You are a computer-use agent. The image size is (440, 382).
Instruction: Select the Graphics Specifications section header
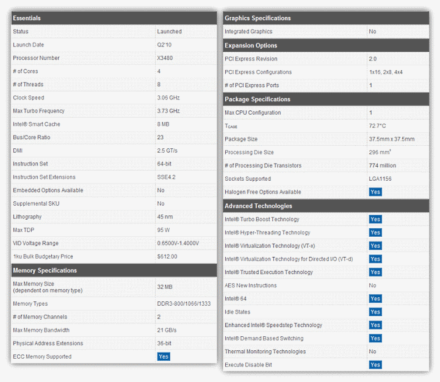tap(326, 18)
